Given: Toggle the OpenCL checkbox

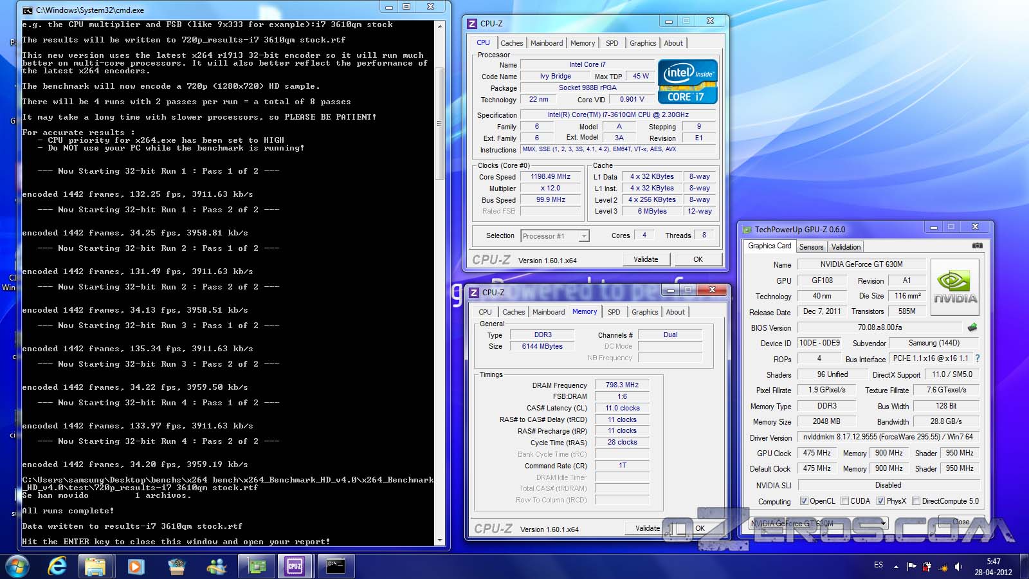Looking at the screenshot, I should (804, 501).
